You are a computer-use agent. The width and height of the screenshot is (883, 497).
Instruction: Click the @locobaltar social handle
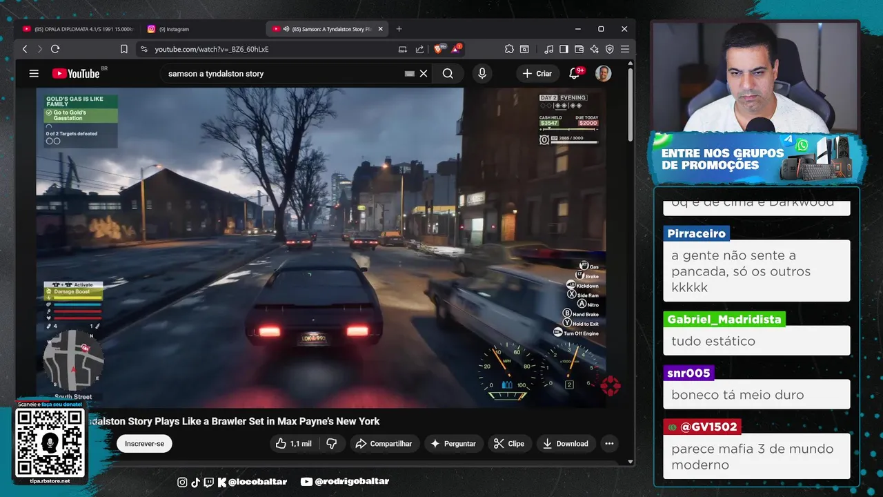click(x=257, y=482)
